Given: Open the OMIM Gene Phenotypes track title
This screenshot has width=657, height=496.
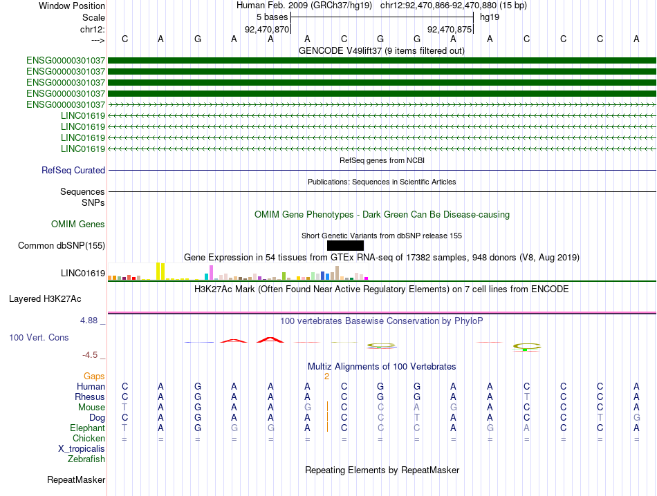Looking at the screenshot, I should point(382,214).
